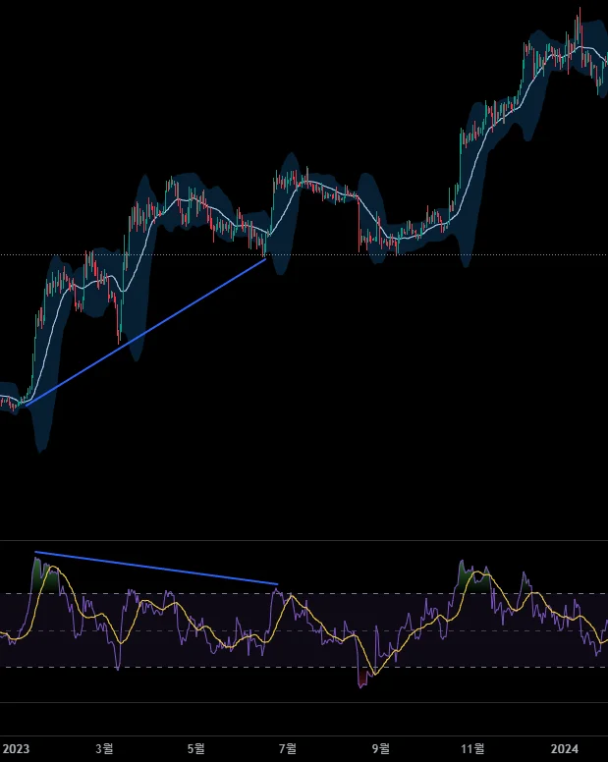Click the green overbought RSI area near 11월
608x762 pixels.
coord(472,580)
